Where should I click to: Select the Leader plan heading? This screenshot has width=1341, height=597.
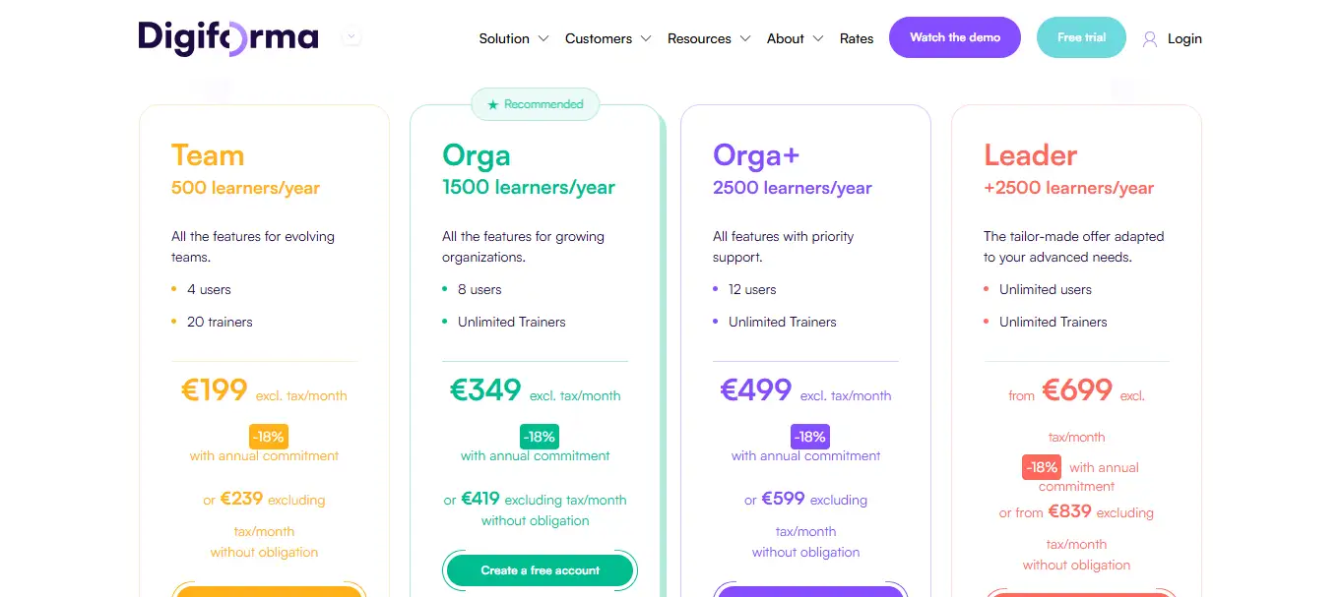[x=1030, y=155]
